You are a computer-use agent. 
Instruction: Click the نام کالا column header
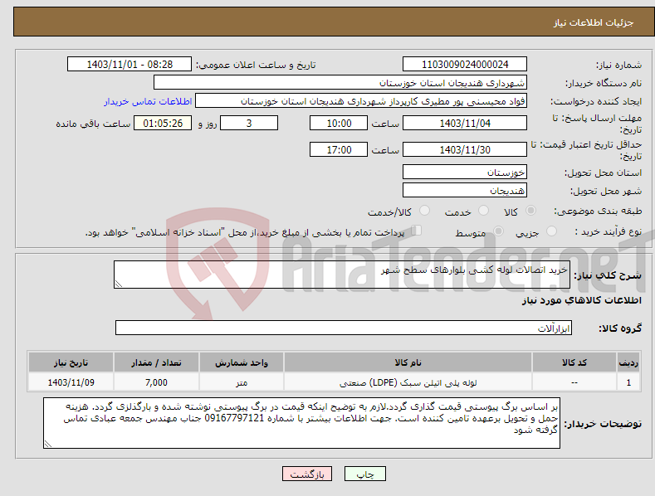pos(408,362)
